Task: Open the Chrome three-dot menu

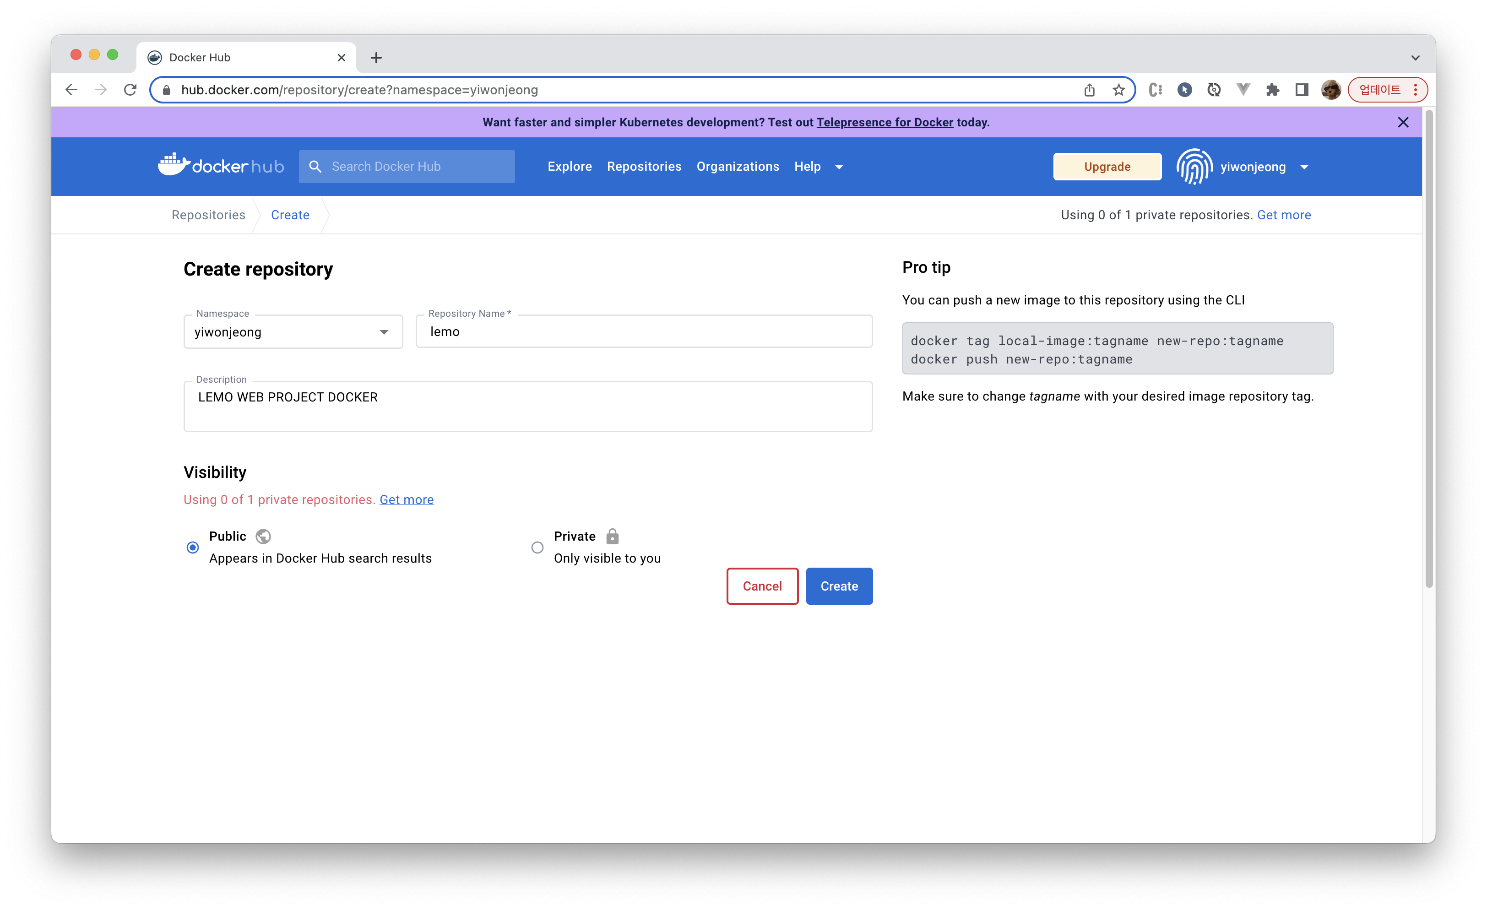Action: pos(1415,90)
